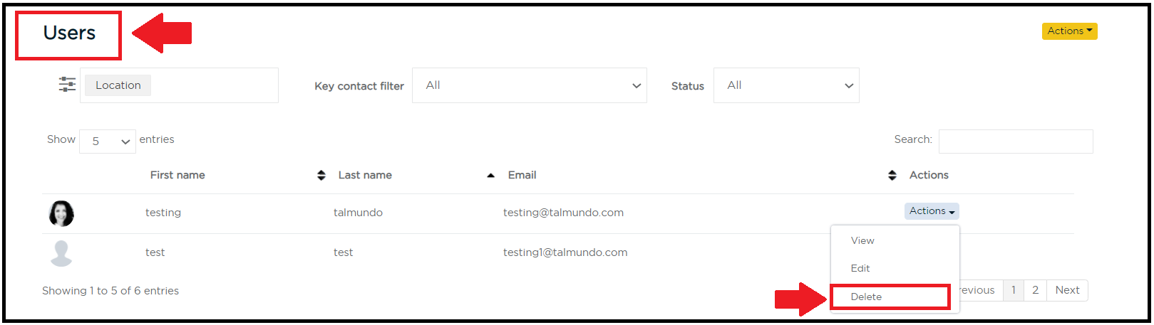The height and width of the screenshot is (325, 1154).
Task: Select page 1 in pagination
Action: click(1013, 290)
